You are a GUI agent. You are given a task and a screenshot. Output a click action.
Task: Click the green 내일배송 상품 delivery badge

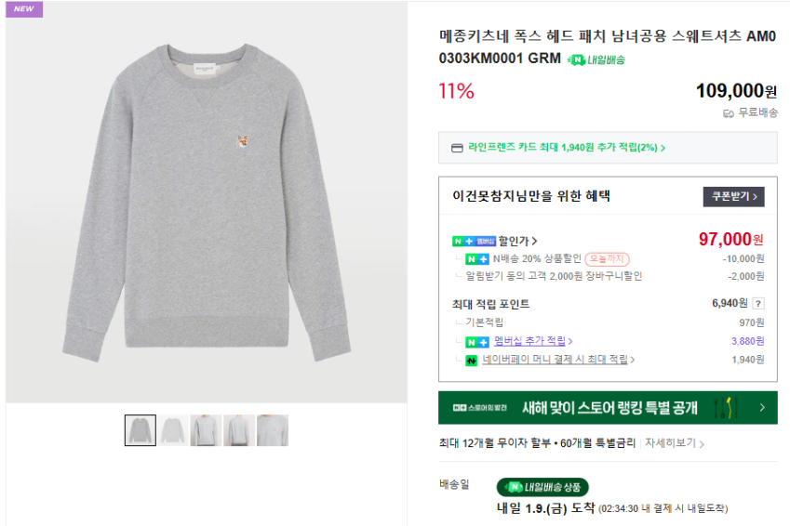point(542,487)
